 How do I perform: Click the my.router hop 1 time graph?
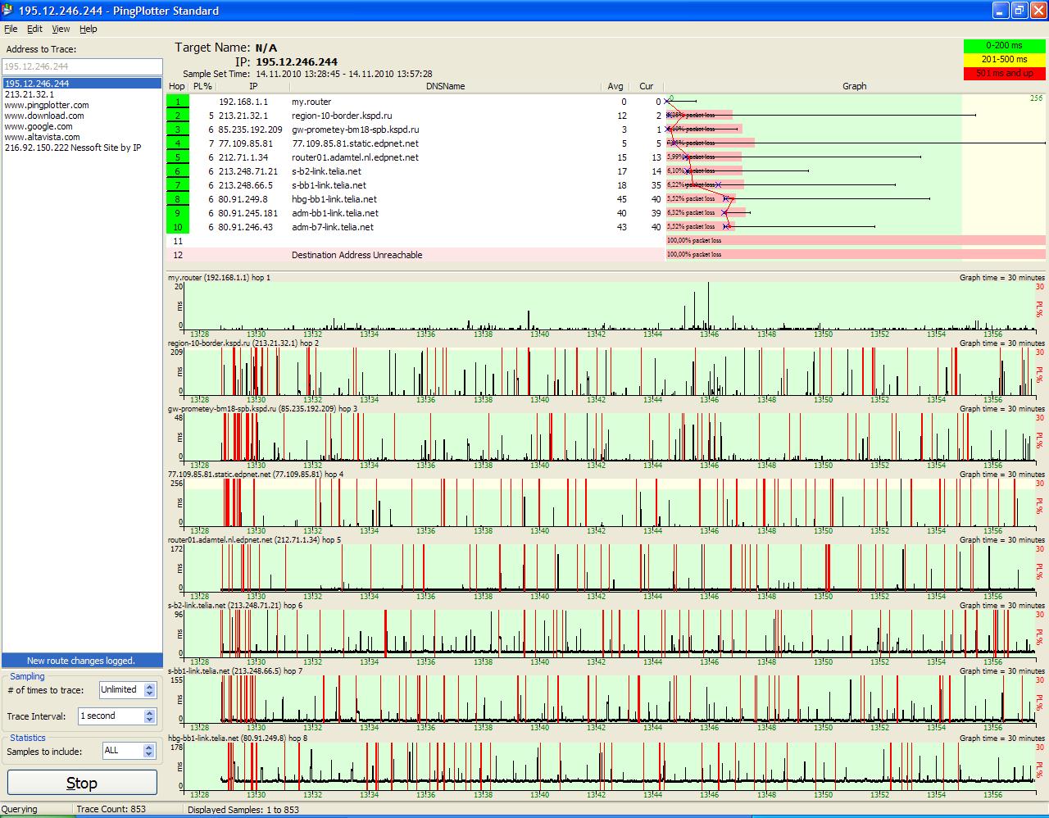(x=608, y=306)
